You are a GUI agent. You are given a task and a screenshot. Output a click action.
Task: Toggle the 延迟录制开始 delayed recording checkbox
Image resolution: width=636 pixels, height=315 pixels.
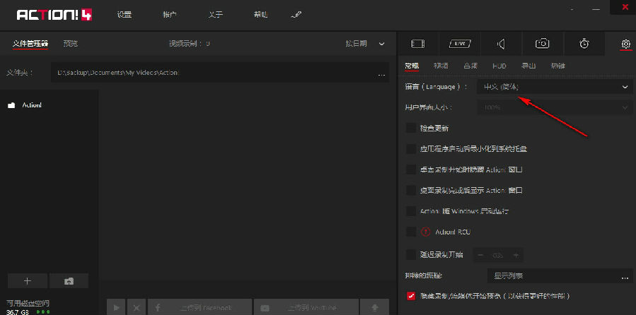[x=411, y=255]
